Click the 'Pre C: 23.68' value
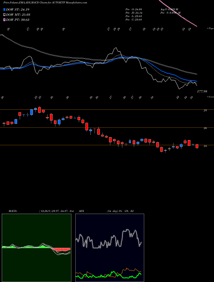This screenshot has height=282, width=214. [134, 20]
